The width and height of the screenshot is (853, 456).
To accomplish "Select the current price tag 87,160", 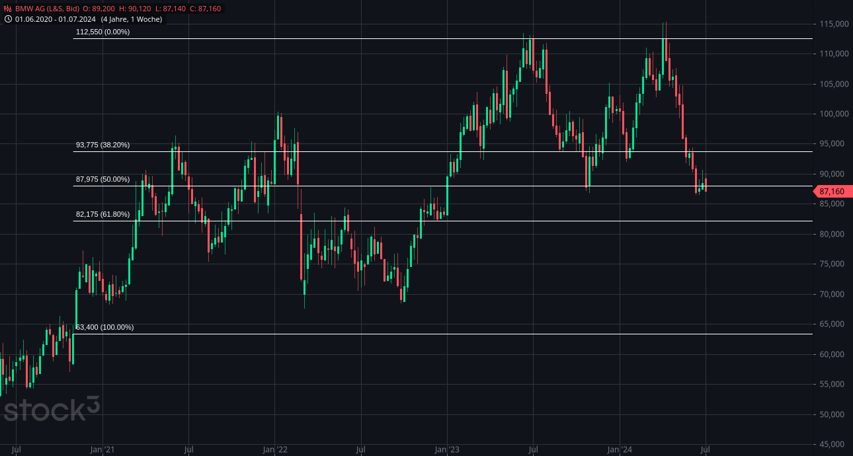I will (x=831, y=191).
